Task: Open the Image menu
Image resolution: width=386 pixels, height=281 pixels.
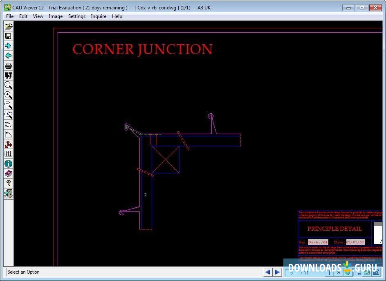Action: 56,16
